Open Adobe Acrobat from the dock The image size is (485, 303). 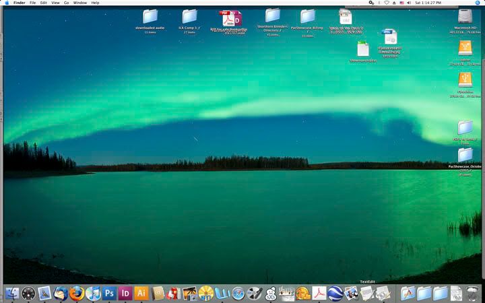(319, 293)
